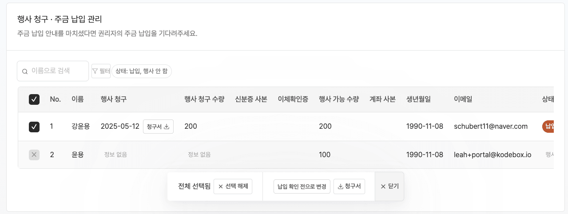Uncheck the checkbox for row 강윤용

34,127
